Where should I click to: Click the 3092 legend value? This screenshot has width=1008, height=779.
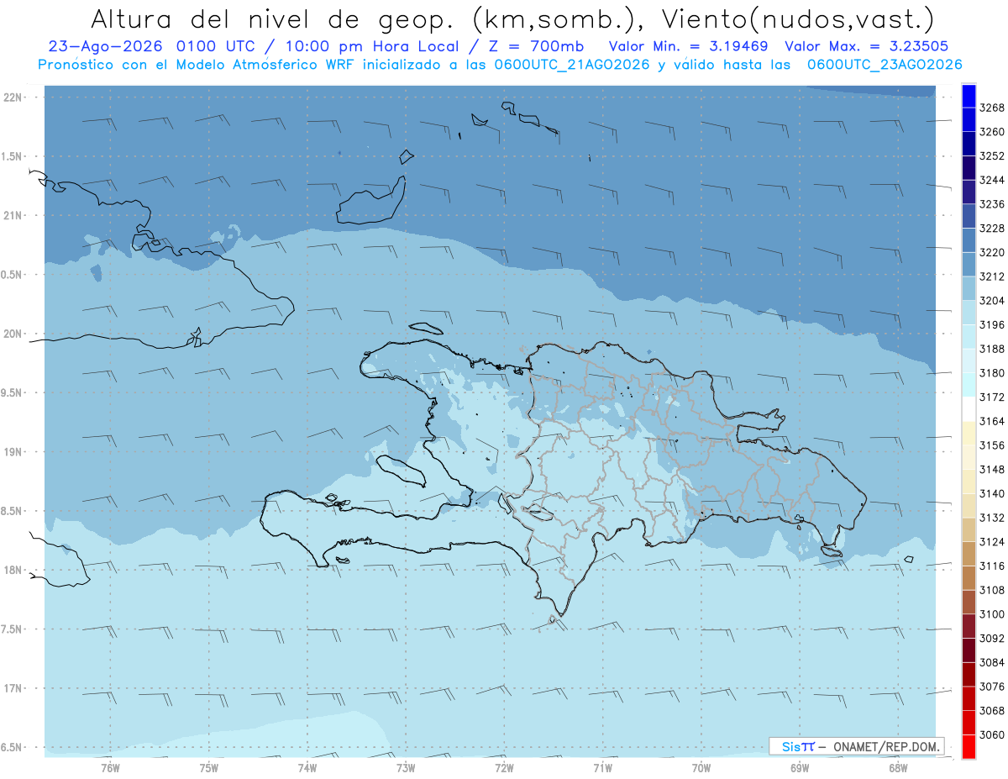click(992, 639)
